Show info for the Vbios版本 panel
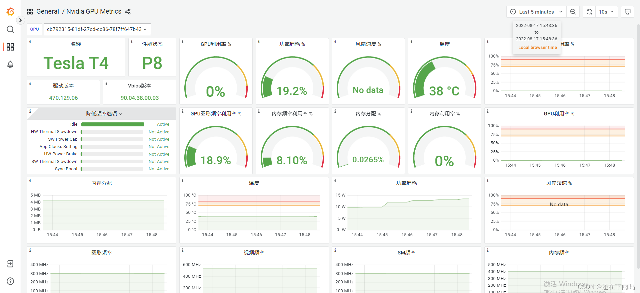 (x=106, y=83)
